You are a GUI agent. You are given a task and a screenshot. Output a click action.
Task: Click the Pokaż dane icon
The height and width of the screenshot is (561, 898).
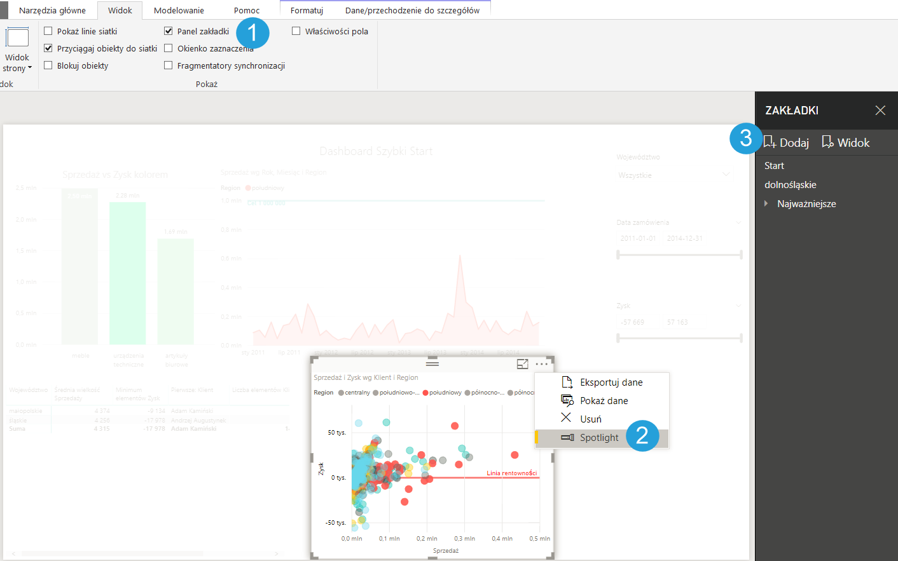(567, 400)
